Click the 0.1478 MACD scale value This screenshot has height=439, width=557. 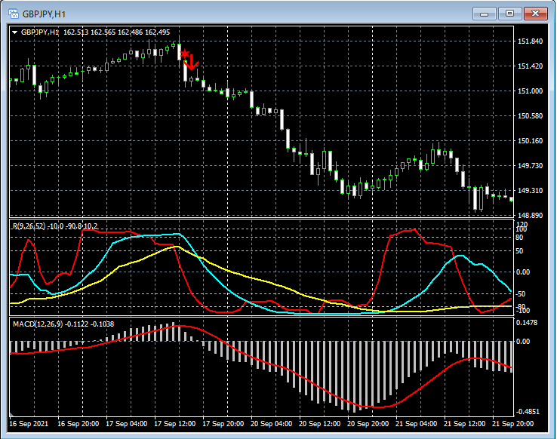tap(527, 323)
